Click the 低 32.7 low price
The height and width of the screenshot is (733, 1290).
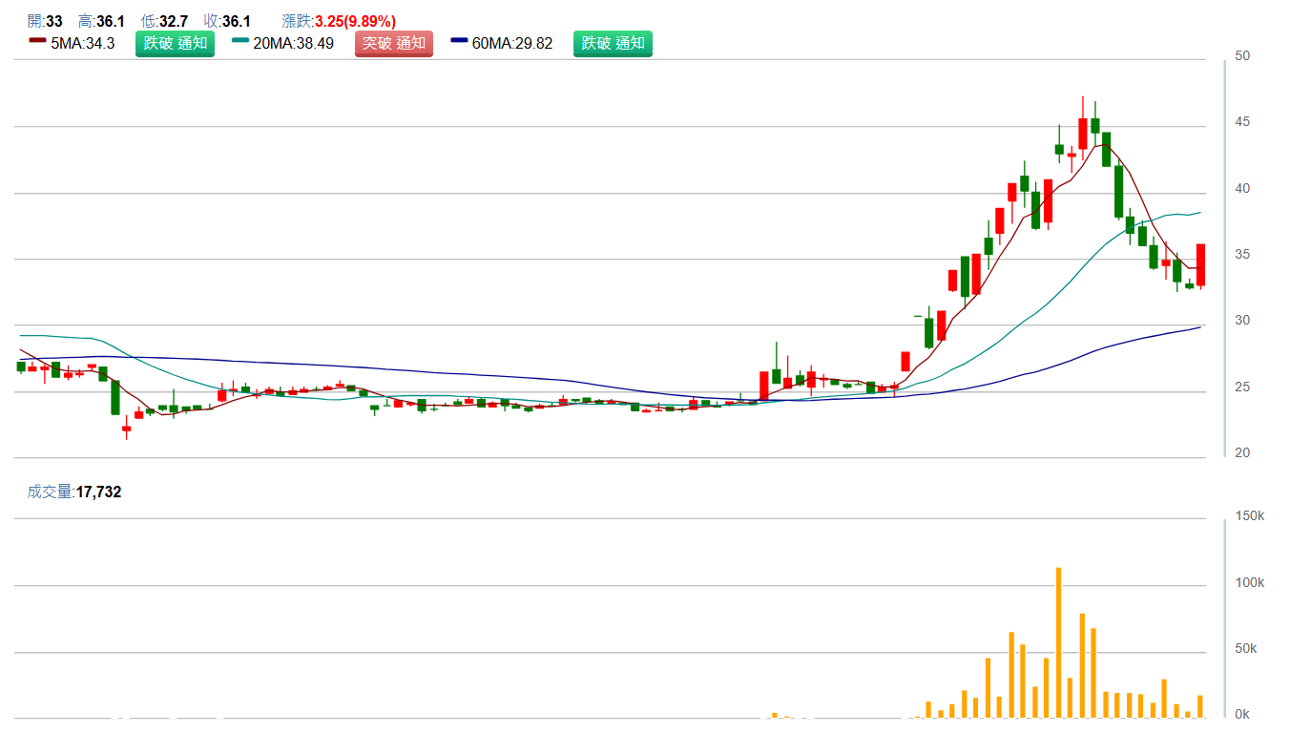coord(164,21)
